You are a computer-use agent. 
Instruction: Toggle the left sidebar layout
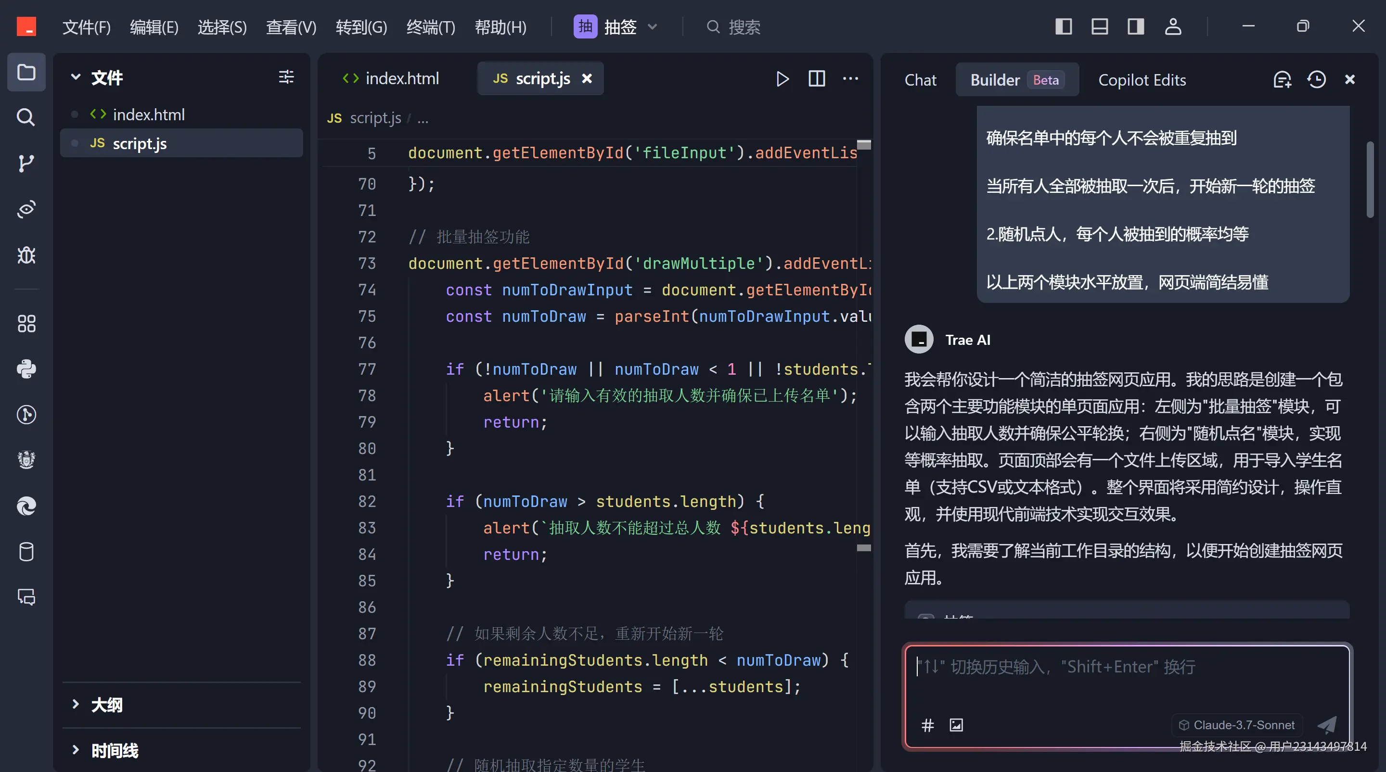point(1063,27)
